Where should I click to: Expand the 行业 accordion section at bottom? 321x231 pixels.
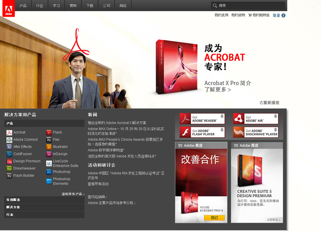[x=44, y=215]
